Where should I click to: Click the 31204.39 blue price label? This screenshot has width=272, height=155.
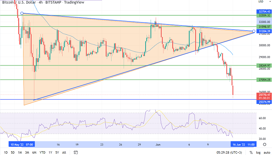point(264,31)
